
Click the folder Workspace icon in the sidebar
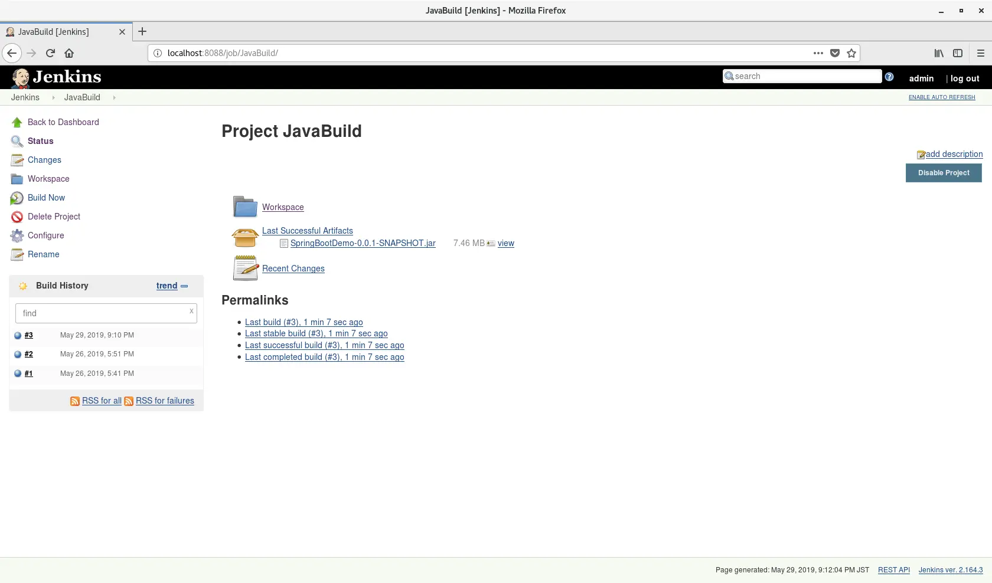pyautogui.click(x=17, y=179)
